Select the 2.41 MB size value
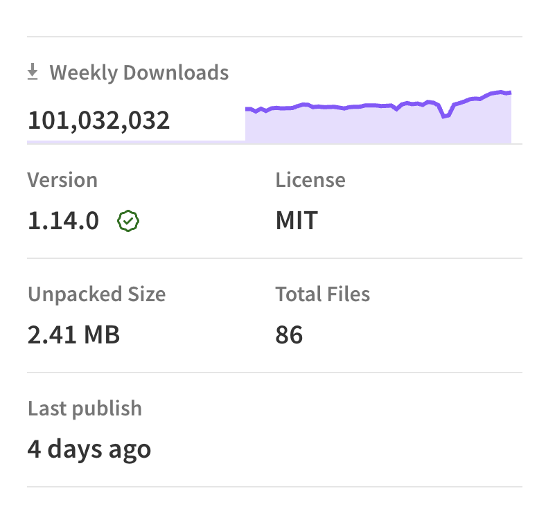Screen dimensions: 546x511 [73, 335]
